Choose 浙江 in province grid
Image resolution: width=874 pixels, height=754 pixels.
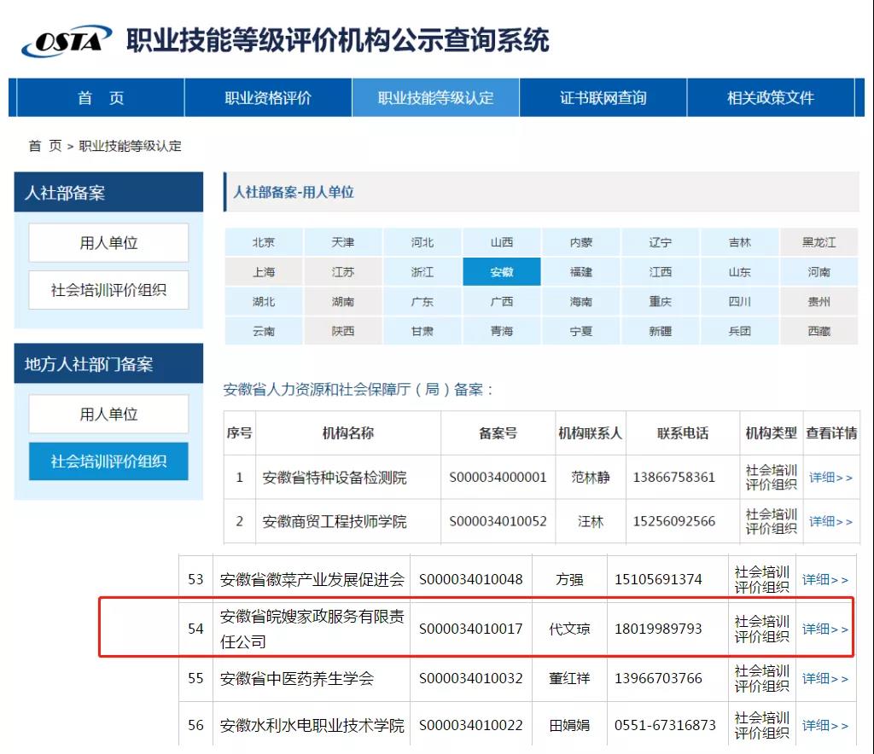tap(422, 272)
